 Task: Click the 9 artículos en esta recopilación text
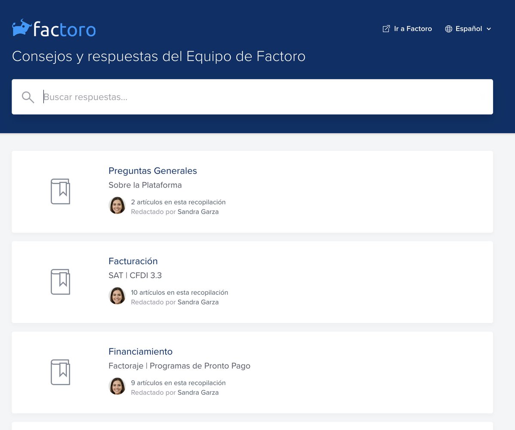point(178,383)
